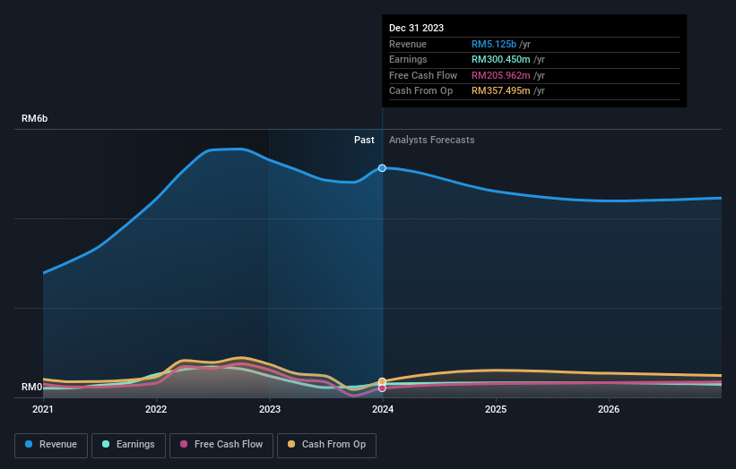Click the Free Cash Flow marker at 2024
Screen dimensions: 736x469
[x=382, y=388]
